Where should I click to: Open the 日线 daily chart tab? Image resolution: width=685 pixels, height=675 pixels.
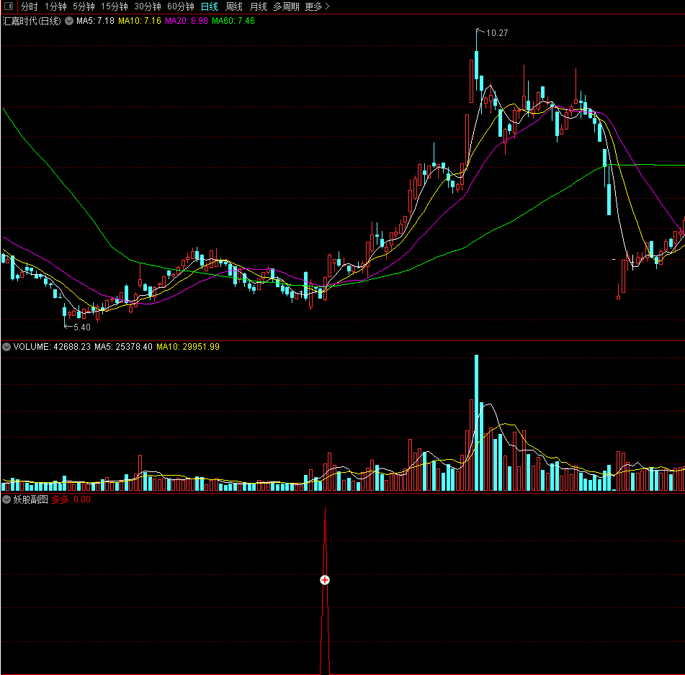(210, 6)
